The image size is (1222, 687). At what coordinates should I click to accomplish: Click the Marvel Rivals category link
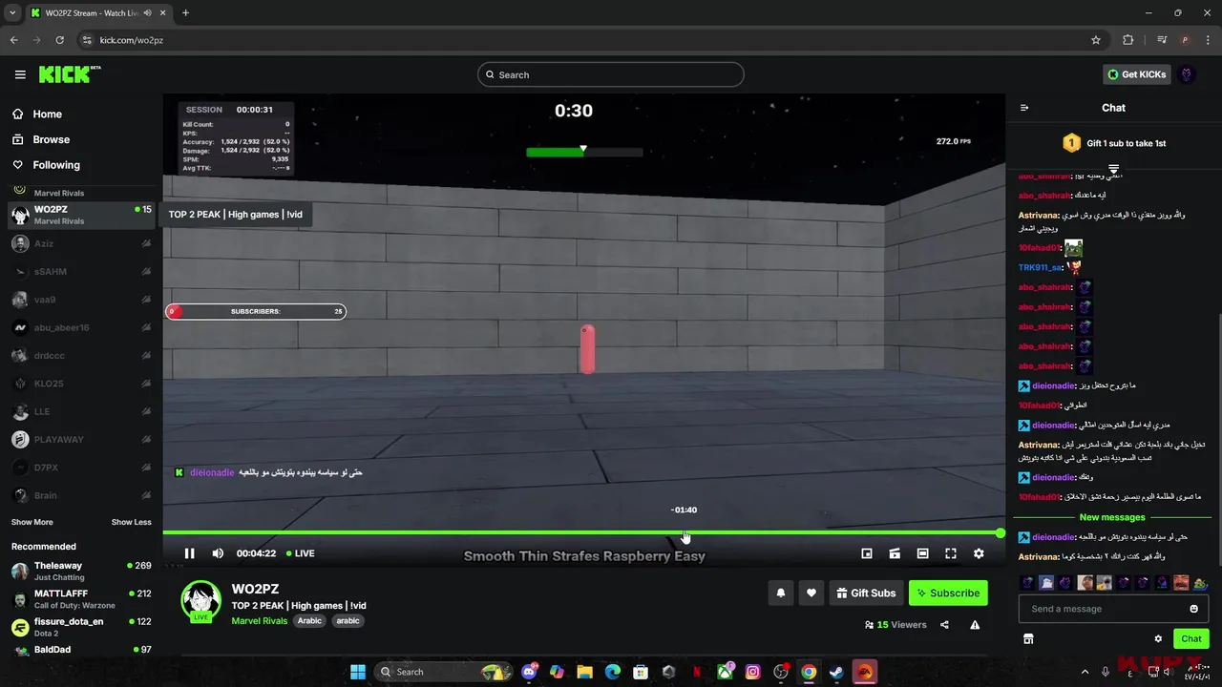tap(260, 621)
